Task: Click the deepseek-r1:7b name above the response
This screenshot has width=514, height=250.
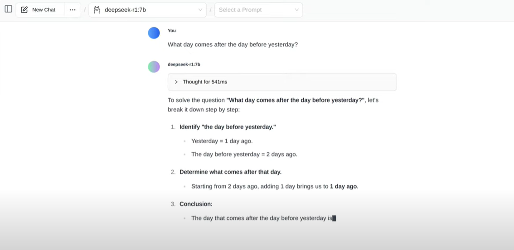Action: [184, 64]
